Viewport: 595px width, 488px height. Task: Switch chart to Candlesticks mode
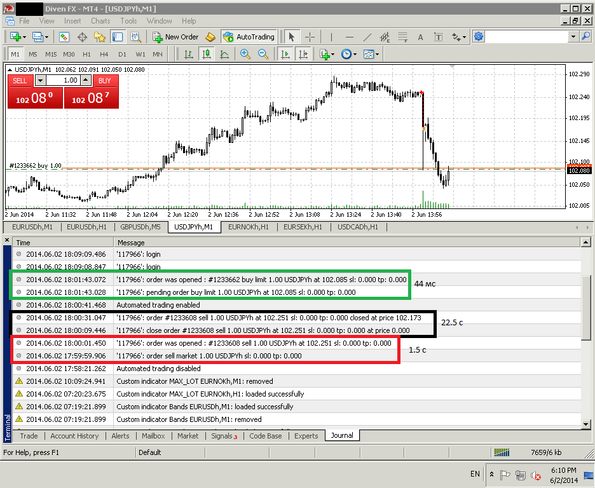207,54
